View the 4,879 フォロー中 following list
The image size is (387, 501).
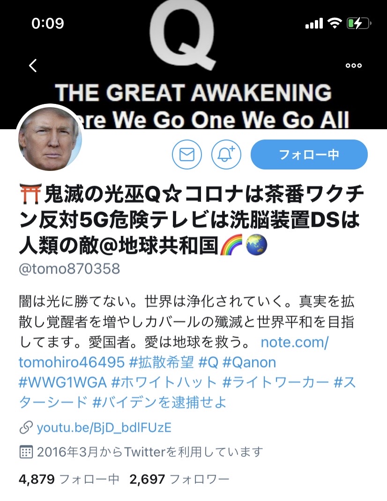(69, 479)
